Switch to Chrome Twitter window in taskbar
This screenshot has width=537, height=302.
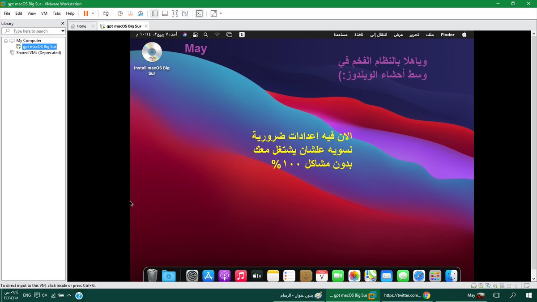(407, 295)
